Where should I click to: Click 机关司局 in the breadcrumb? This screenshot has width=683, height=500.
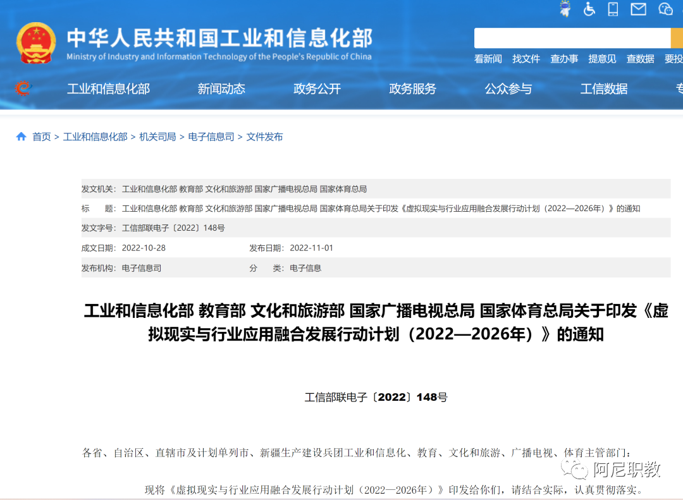click(157, 137)
